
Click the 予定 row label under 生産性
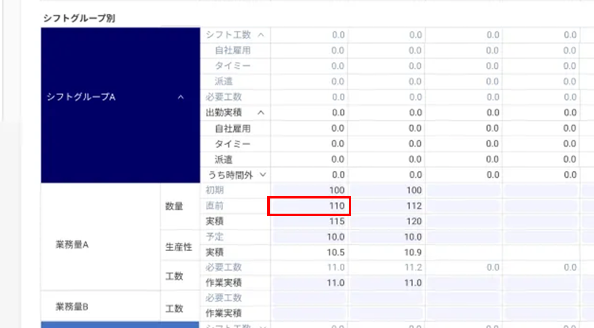pyautogui.click(x=215, y=237)
